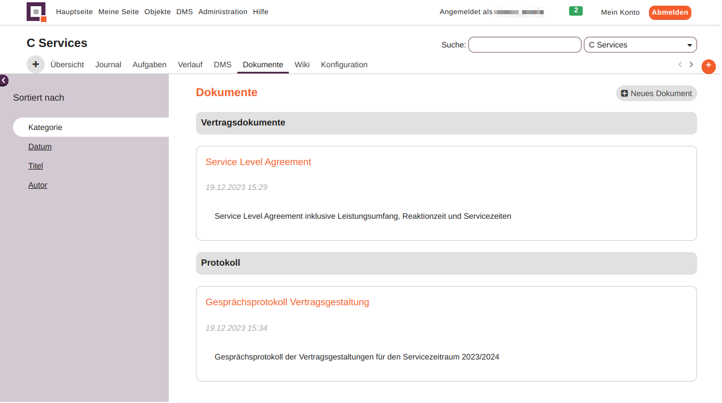Open the Administration menu
Viewport: 722px width, 403px height.
point(223,11)
